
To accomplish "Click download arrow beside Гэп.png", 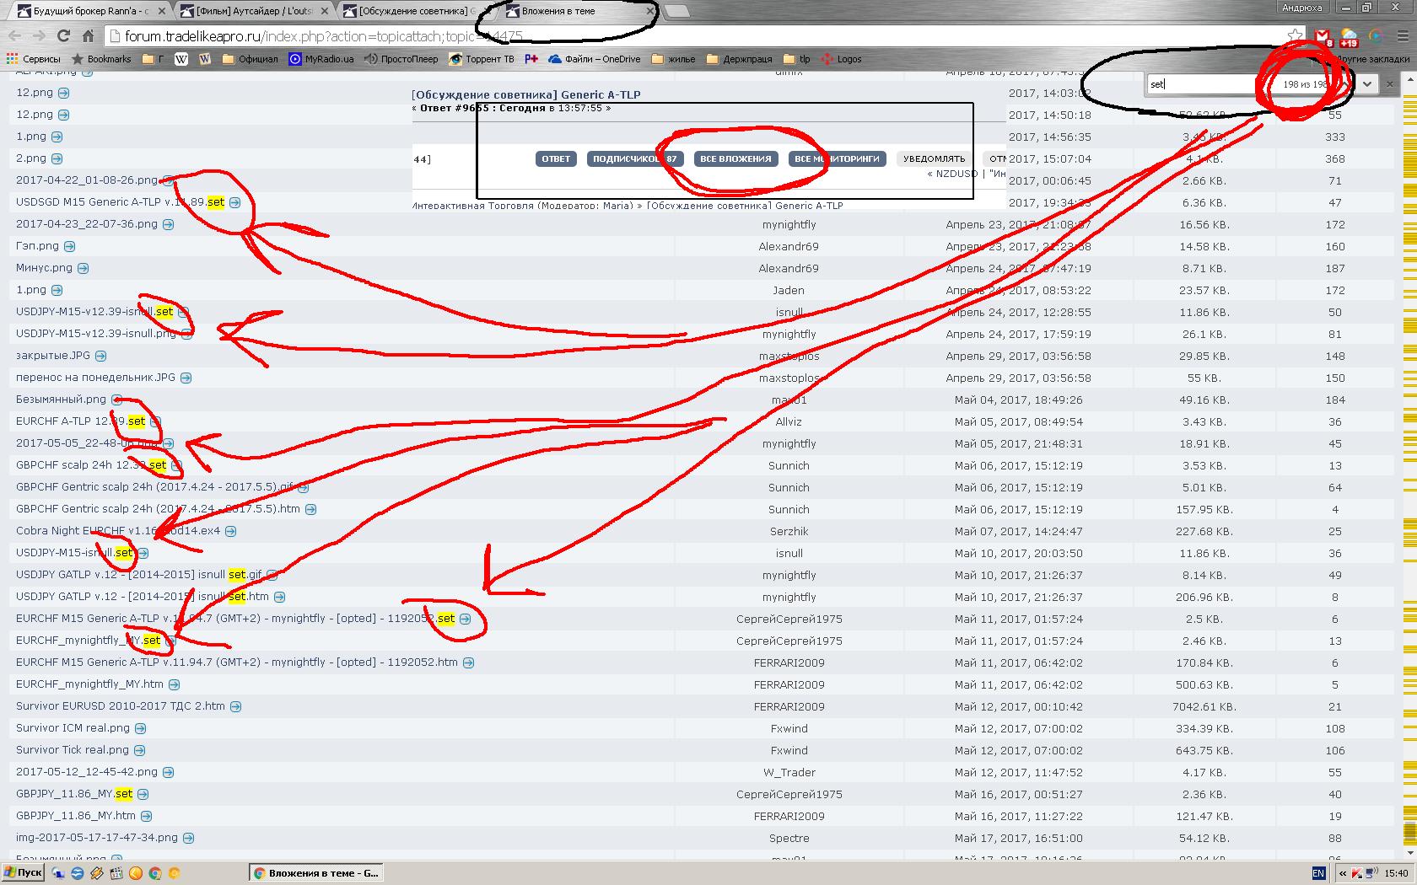I will pos(70,246).
